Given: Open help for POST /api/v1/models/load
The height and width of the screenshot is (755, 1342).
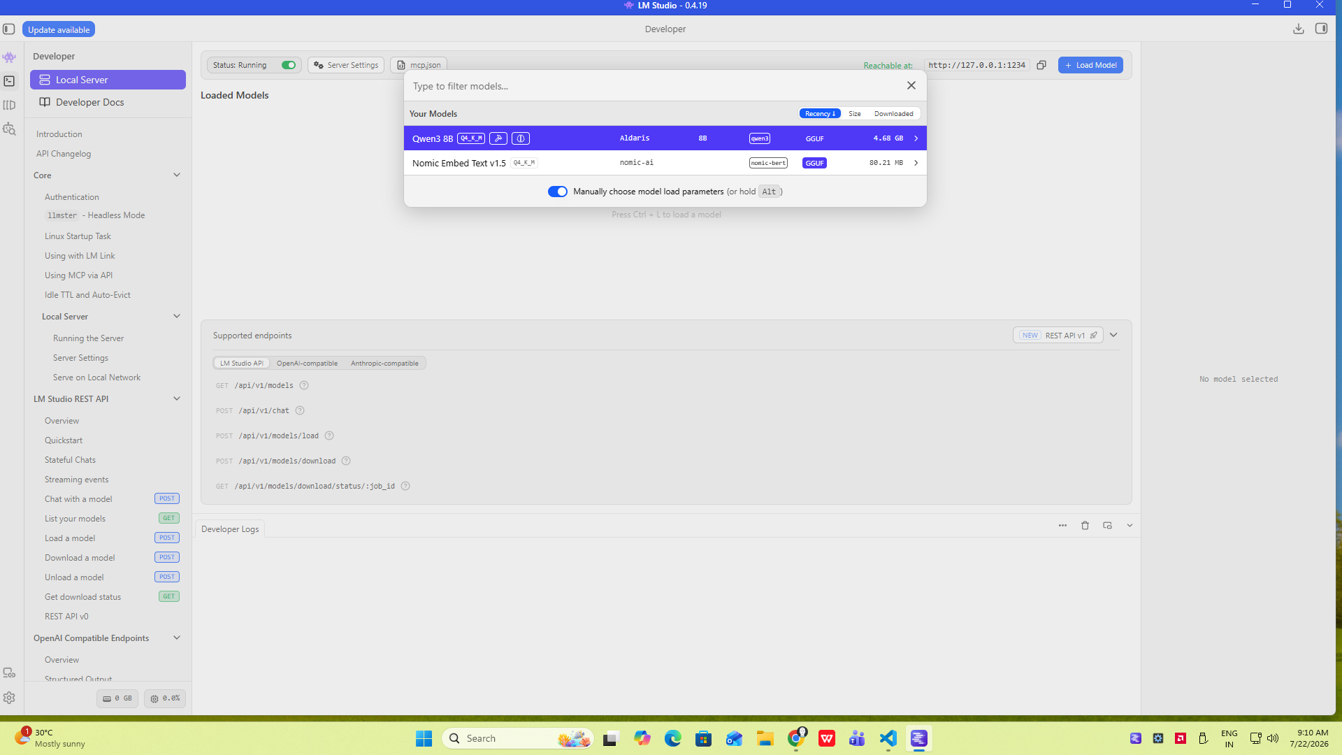Looking at the screenshot, I should pyautogui.click(x=329, y=436).
